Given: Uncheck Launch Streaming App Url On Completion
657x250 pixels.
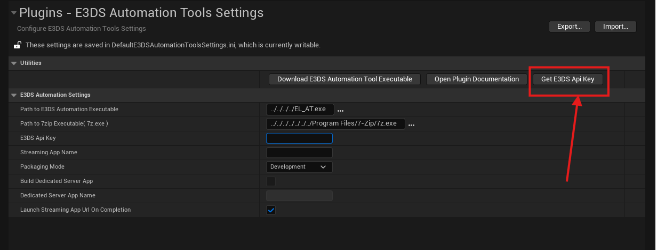Looking at the screenshot, I should pos(271,210).
